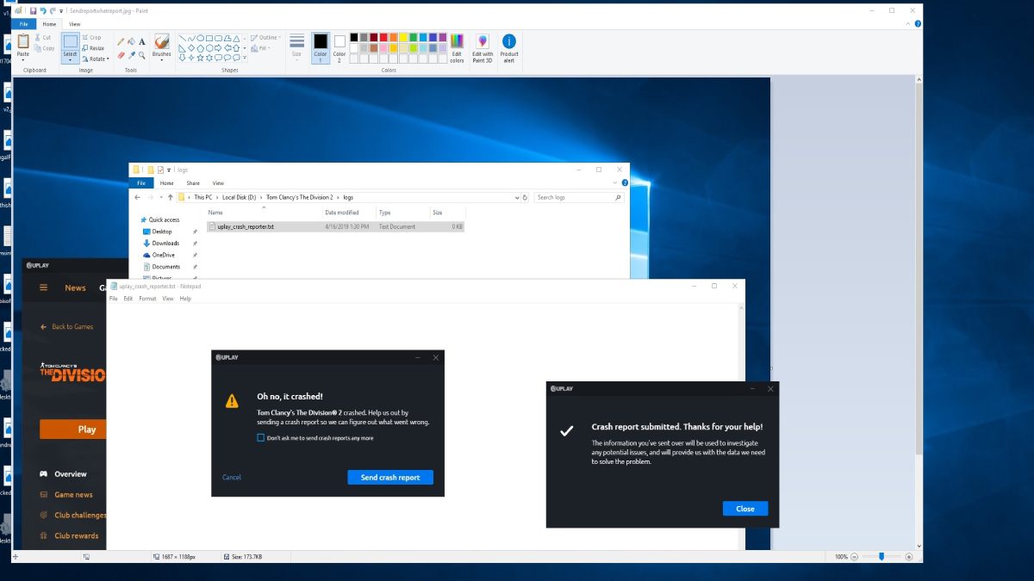Open the News tab in Uplay

pos(76,287)
